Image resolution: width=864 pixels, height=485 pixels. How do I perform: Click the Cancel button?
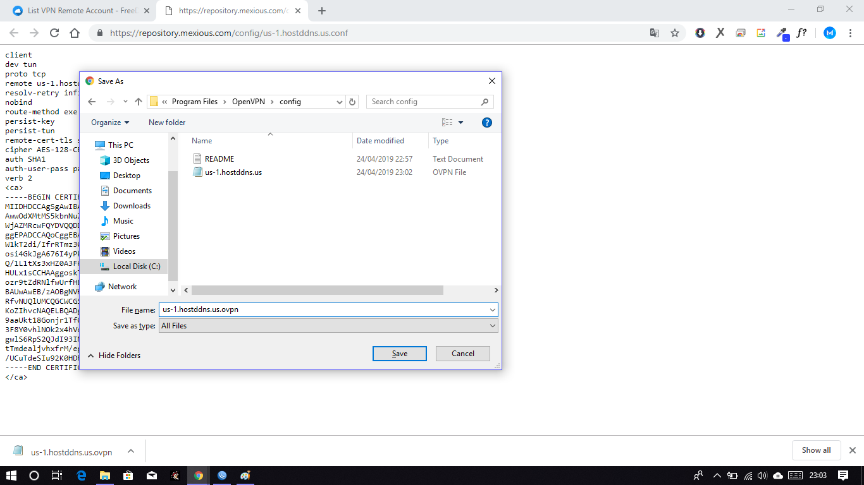click(463, 354)
